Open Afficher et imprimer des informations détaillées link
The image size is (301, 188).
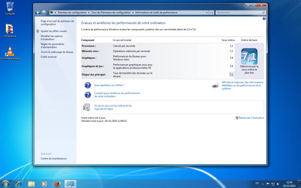[243, 85]
